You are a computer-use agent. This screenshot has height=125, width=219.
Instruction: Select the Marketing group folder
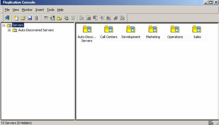point(153,29)
